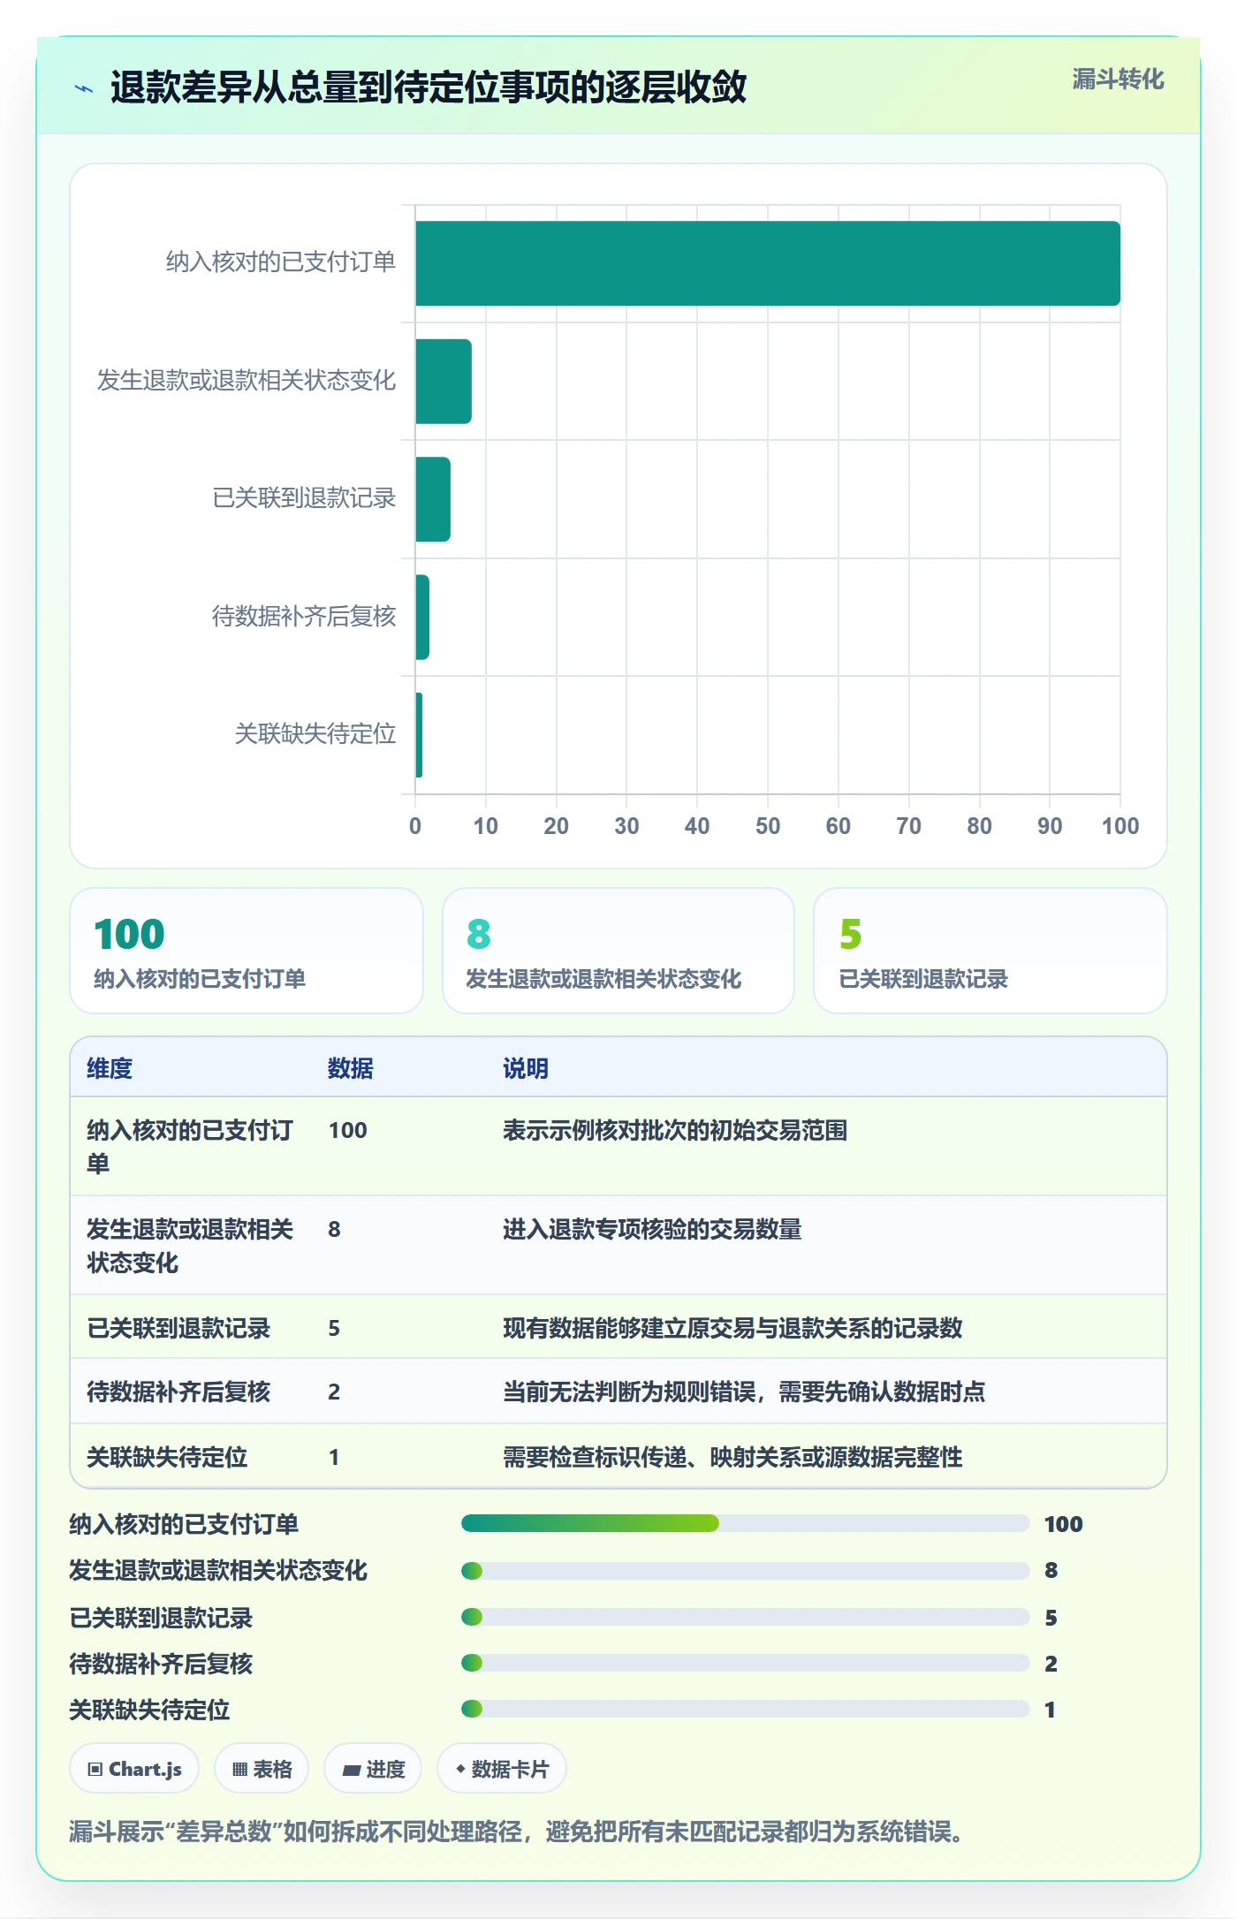
Task: Select the 数据卡片 chip
Action: click(x=502, y=1769)
